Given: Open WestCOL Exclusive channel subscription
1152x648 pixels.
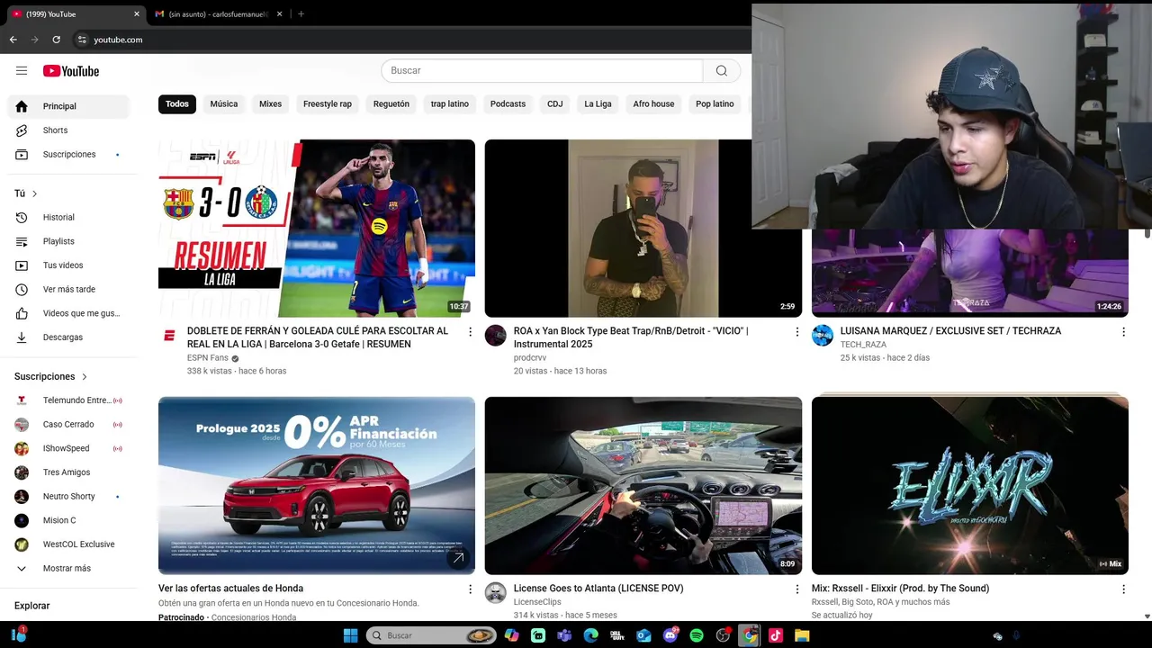Looking at the screenshot, I should tap(68, 544).
